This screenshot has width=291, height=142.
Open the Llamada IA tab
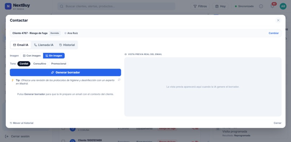44,45
